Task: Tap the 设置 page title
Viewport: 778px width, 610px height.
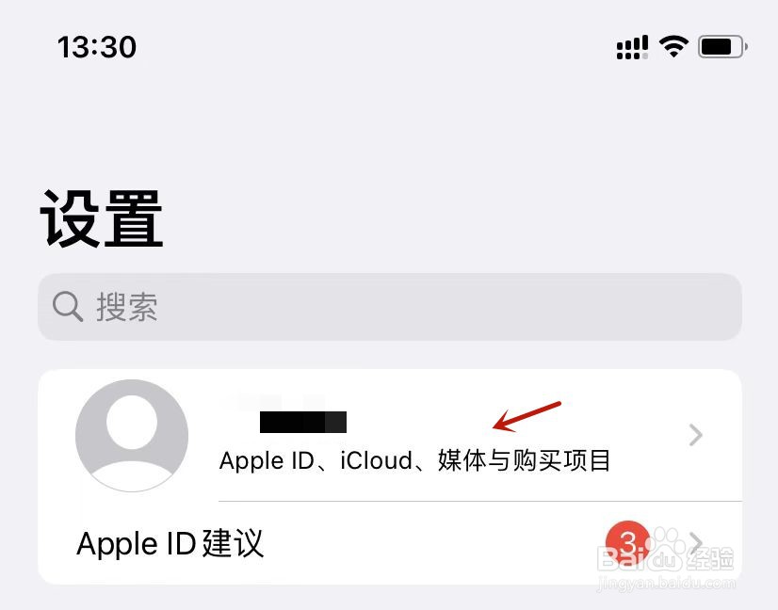Action: pyautogui.click(x=102, y=218)
